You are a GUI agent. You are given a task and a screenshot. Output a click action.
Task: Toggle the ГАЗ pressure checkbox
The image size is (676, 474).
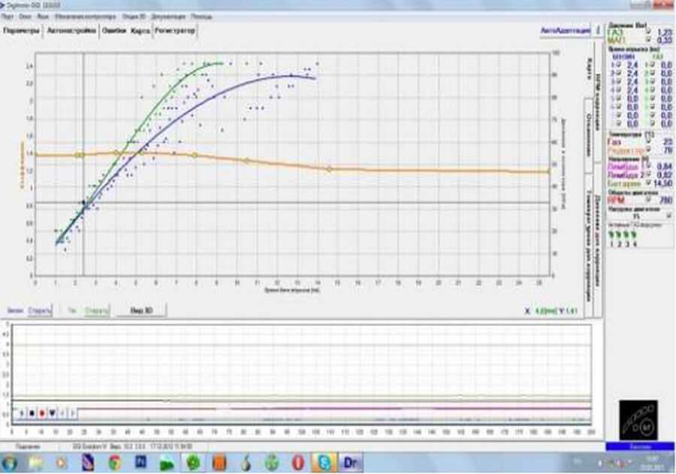(647, 32)
